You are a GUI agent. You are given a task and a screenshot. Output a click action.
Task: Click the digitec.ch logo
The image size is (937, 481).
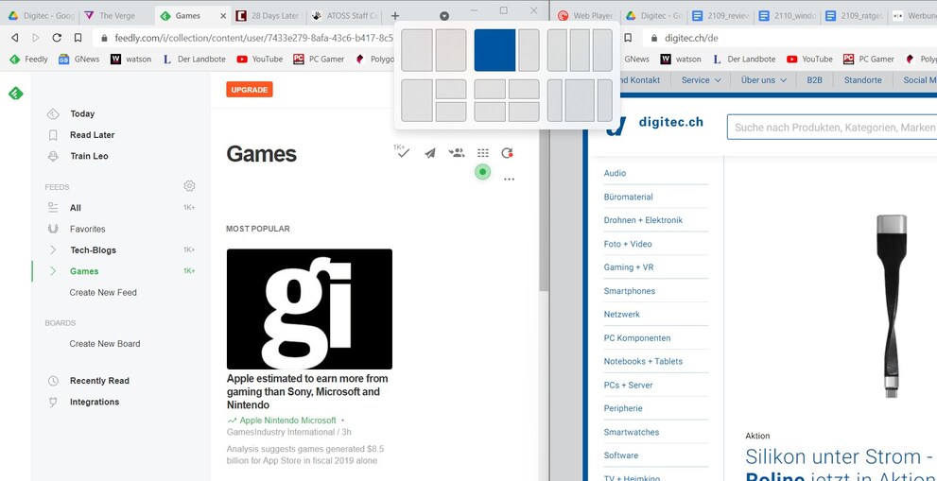pyautogui.click(x=653, y=123)
